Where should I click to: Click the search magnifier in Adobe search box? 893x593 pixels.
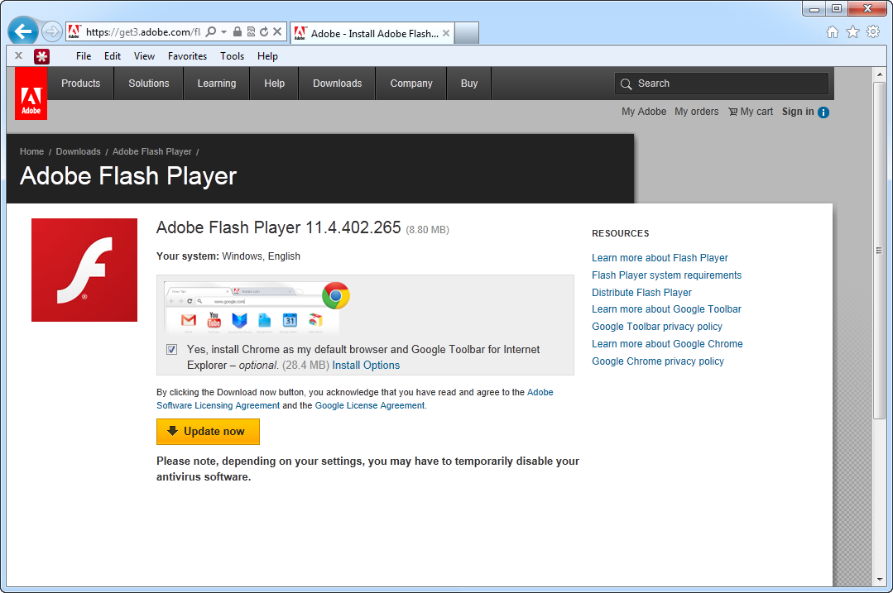(x=626, y=84)
